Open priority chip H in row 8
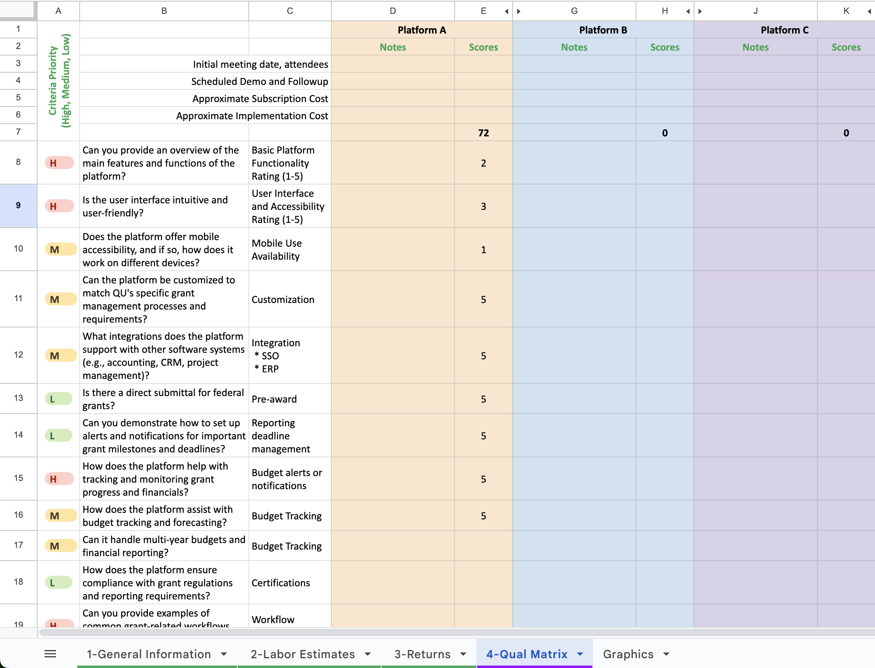 pyautogui.click(x=59, y=163)
